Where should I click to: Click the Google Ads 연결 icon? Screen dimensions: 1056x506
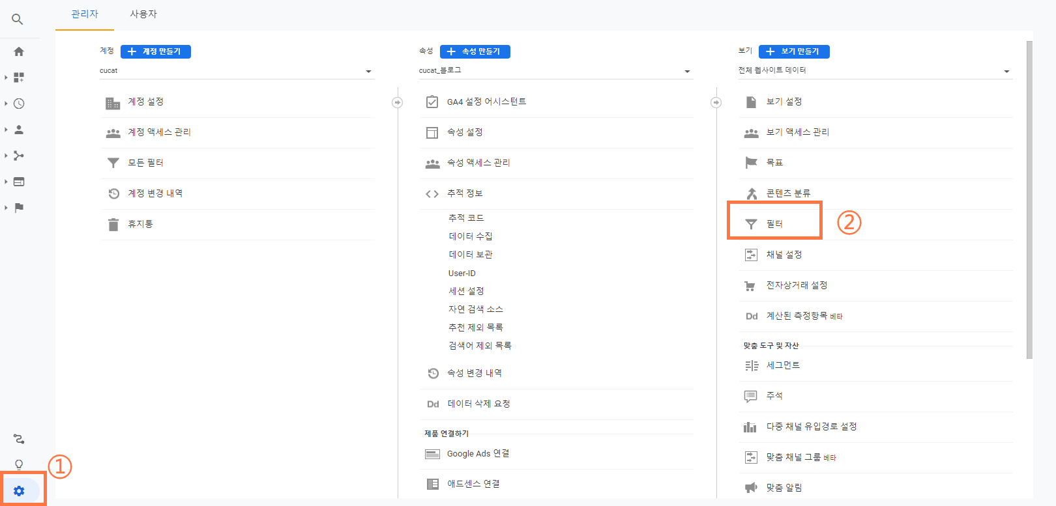(432, 454)
